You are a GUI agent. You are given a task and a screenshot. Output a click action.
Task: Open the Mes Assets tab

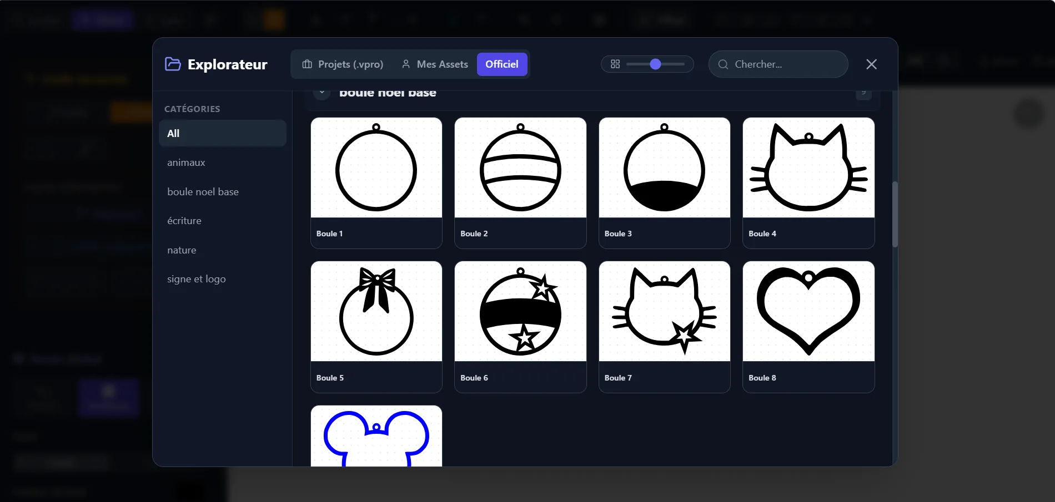coord(435,64)
